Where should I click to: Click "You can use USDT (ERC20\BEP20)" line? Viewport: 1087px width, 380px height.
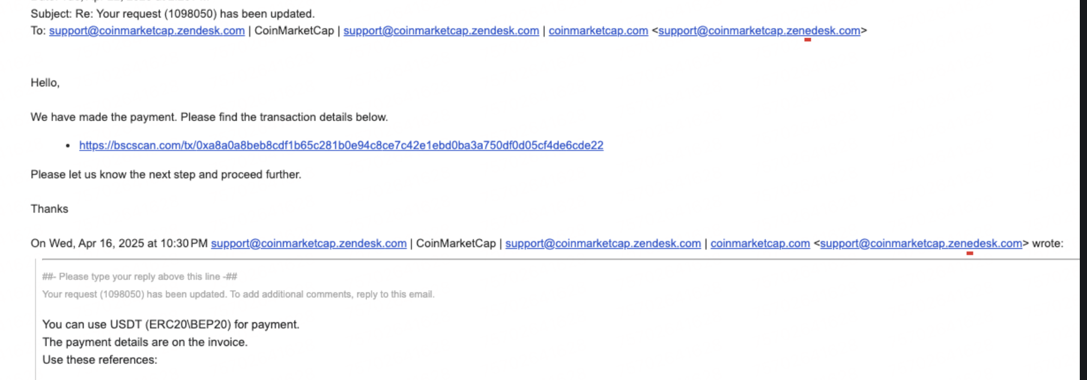coord(171,324)
